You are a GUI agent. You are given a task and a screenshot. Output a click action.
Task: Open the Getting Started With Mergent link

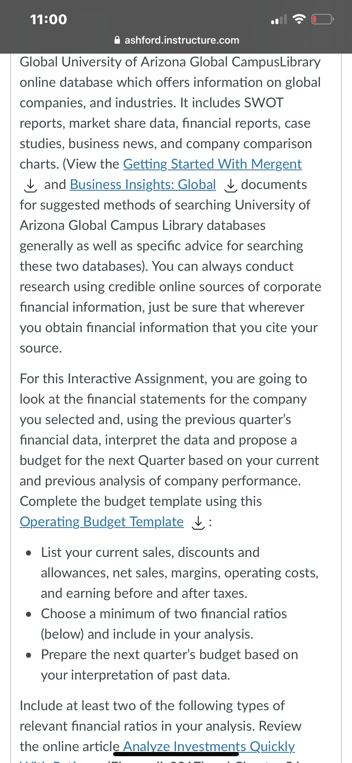click(212, 164)
